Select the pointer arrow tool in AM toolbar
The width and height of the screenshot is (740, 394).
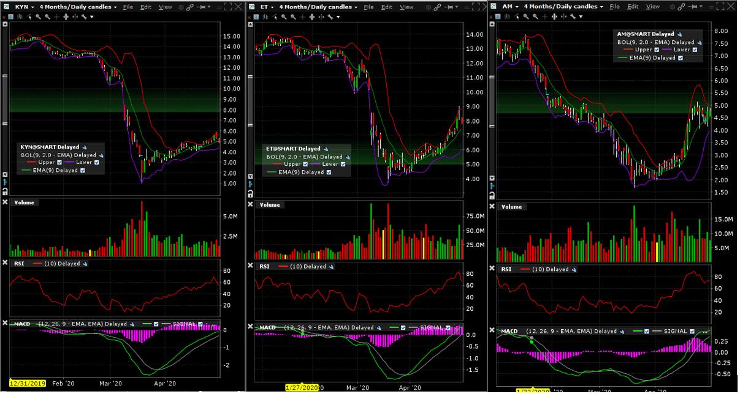tap(516, 17)
